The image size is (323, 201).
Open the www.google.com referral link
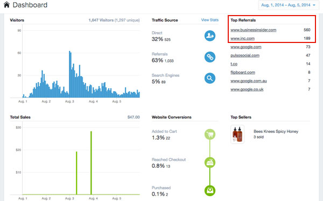pyautogui.click(x=246, y=47)
